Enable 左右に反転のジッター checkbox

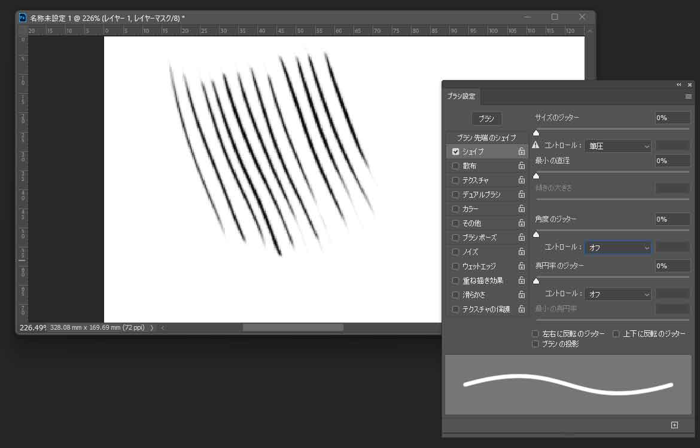(535, 334)
